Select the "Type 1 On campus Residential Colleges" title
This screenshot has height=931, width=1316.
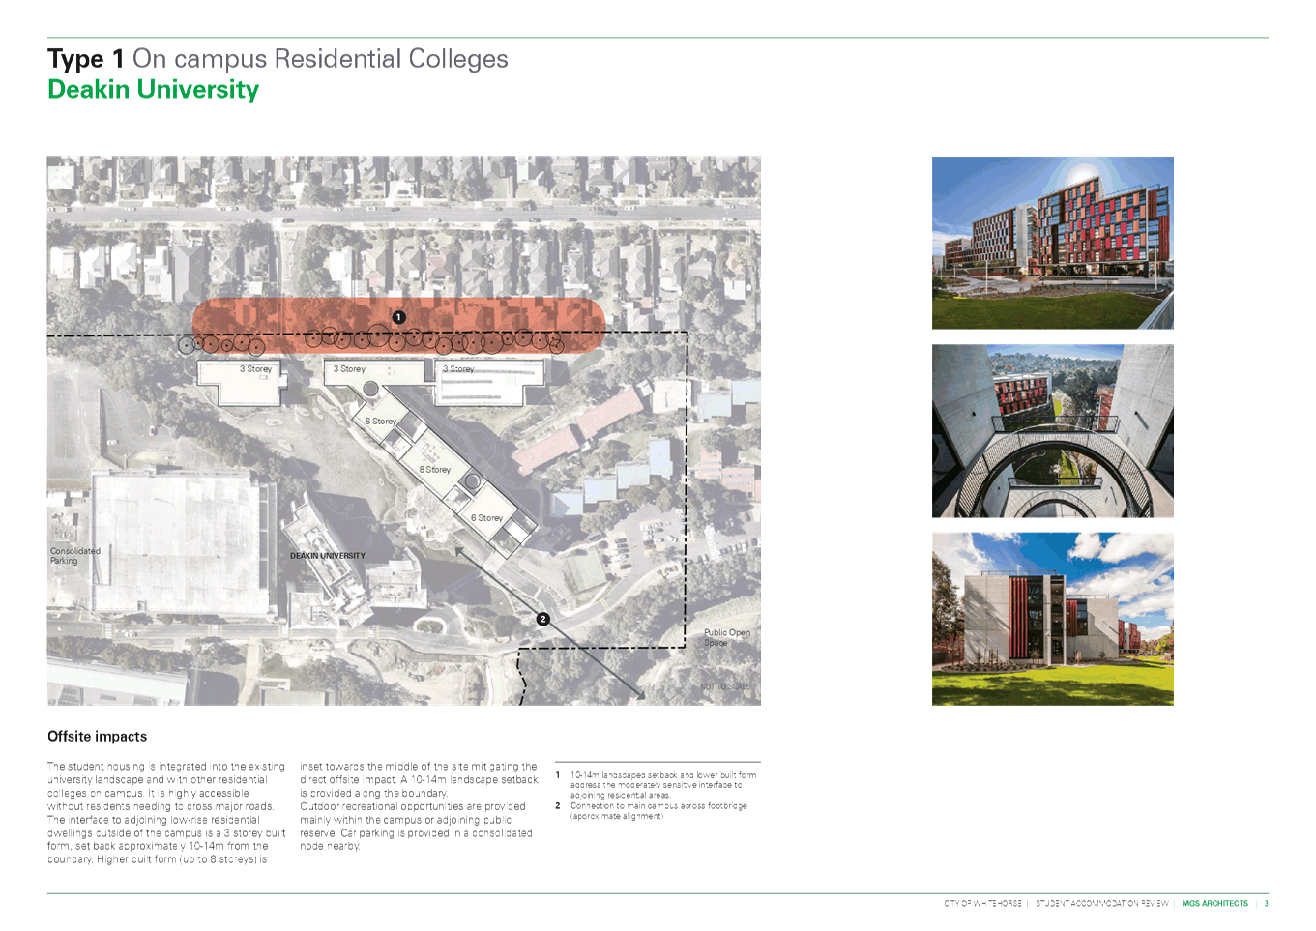278,59
